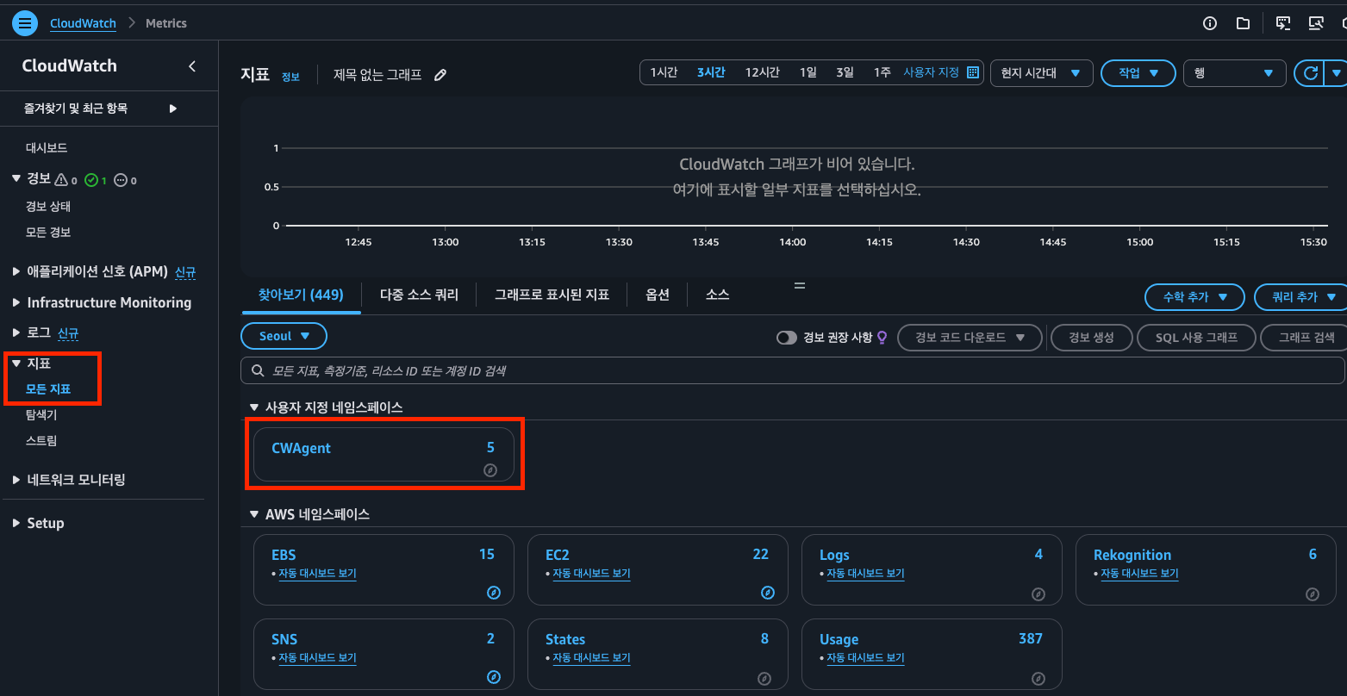Collapse the AWS 네임스페이스 section
Viewport: 1347px width, 696px height.
click(x=253, y=514)
